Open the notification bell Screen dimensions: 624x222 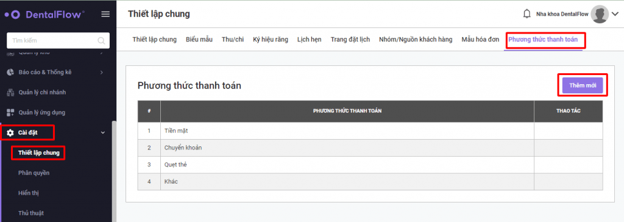pos(526,14)
